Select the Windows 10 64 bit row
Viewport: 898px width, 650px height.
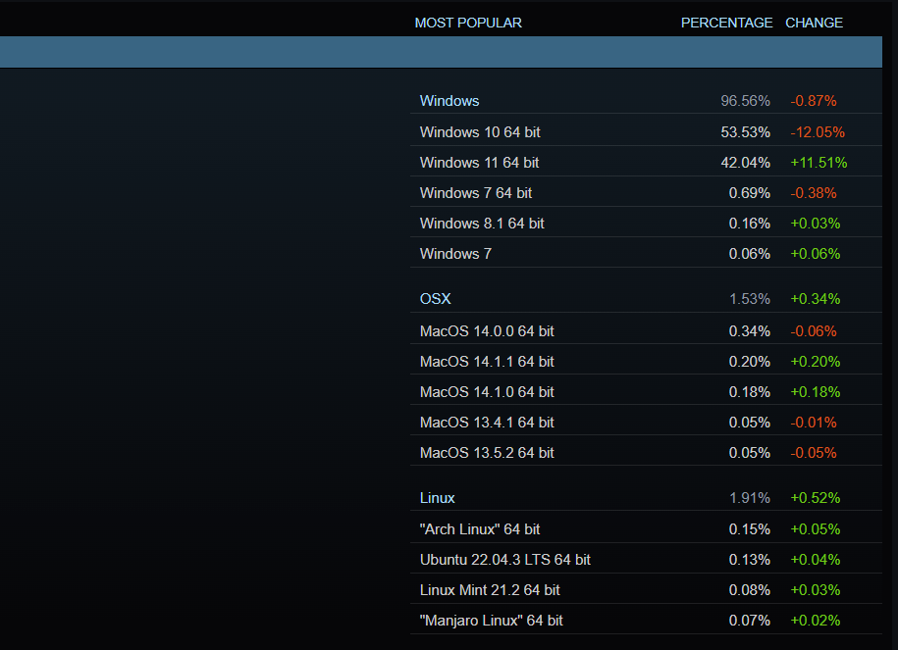point(480,132)
